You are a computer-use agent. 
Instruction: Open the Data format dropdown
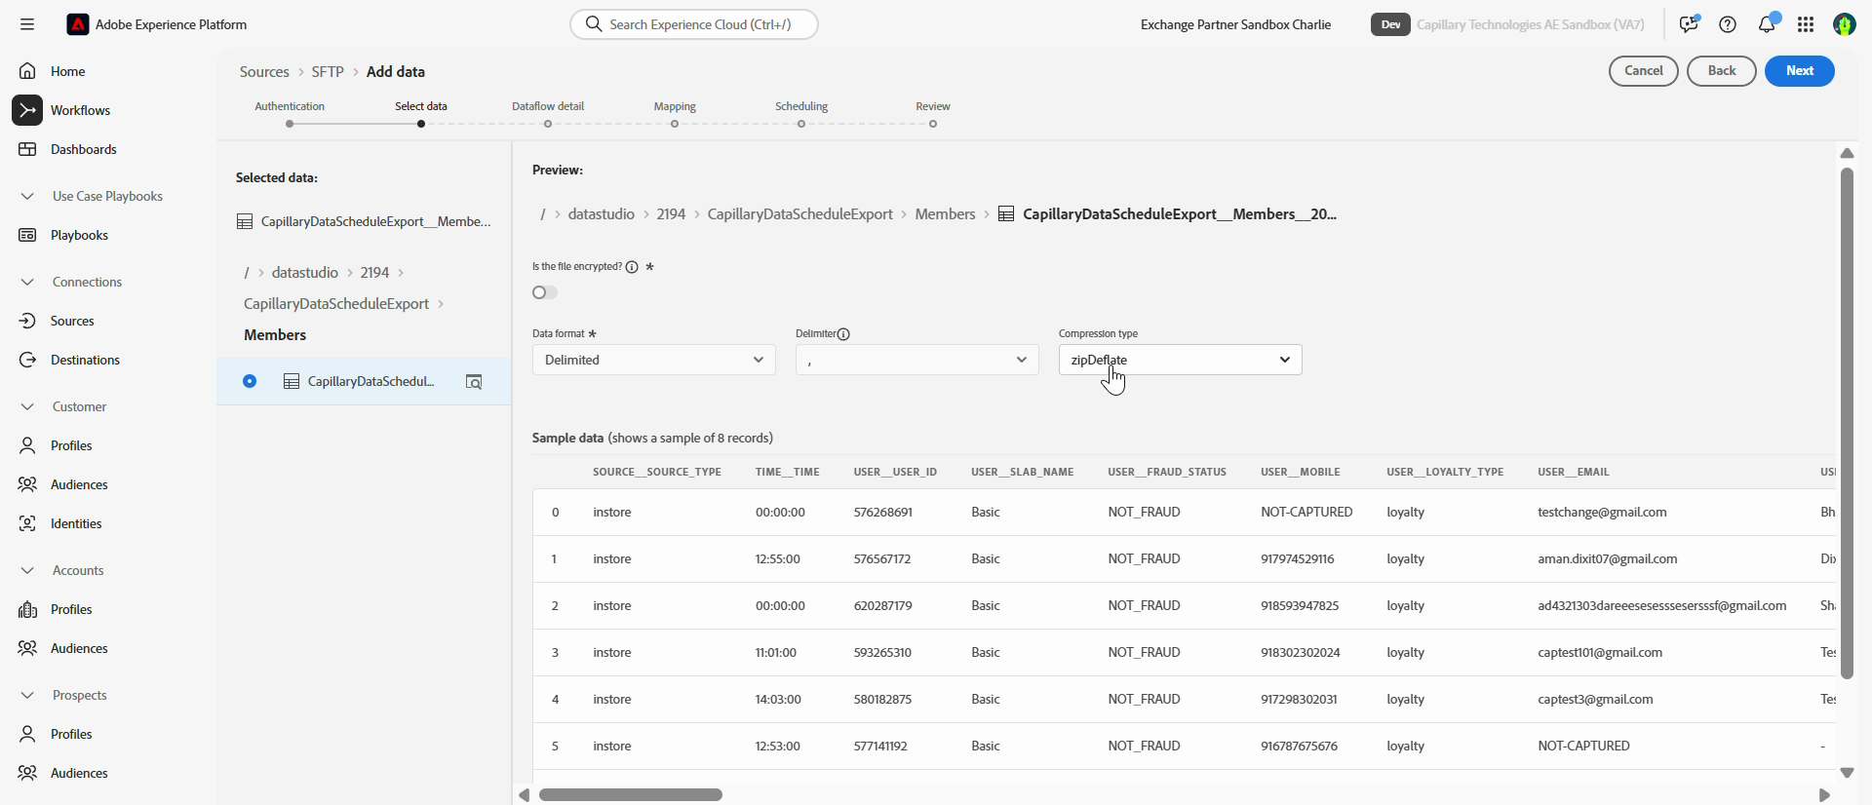654,360
